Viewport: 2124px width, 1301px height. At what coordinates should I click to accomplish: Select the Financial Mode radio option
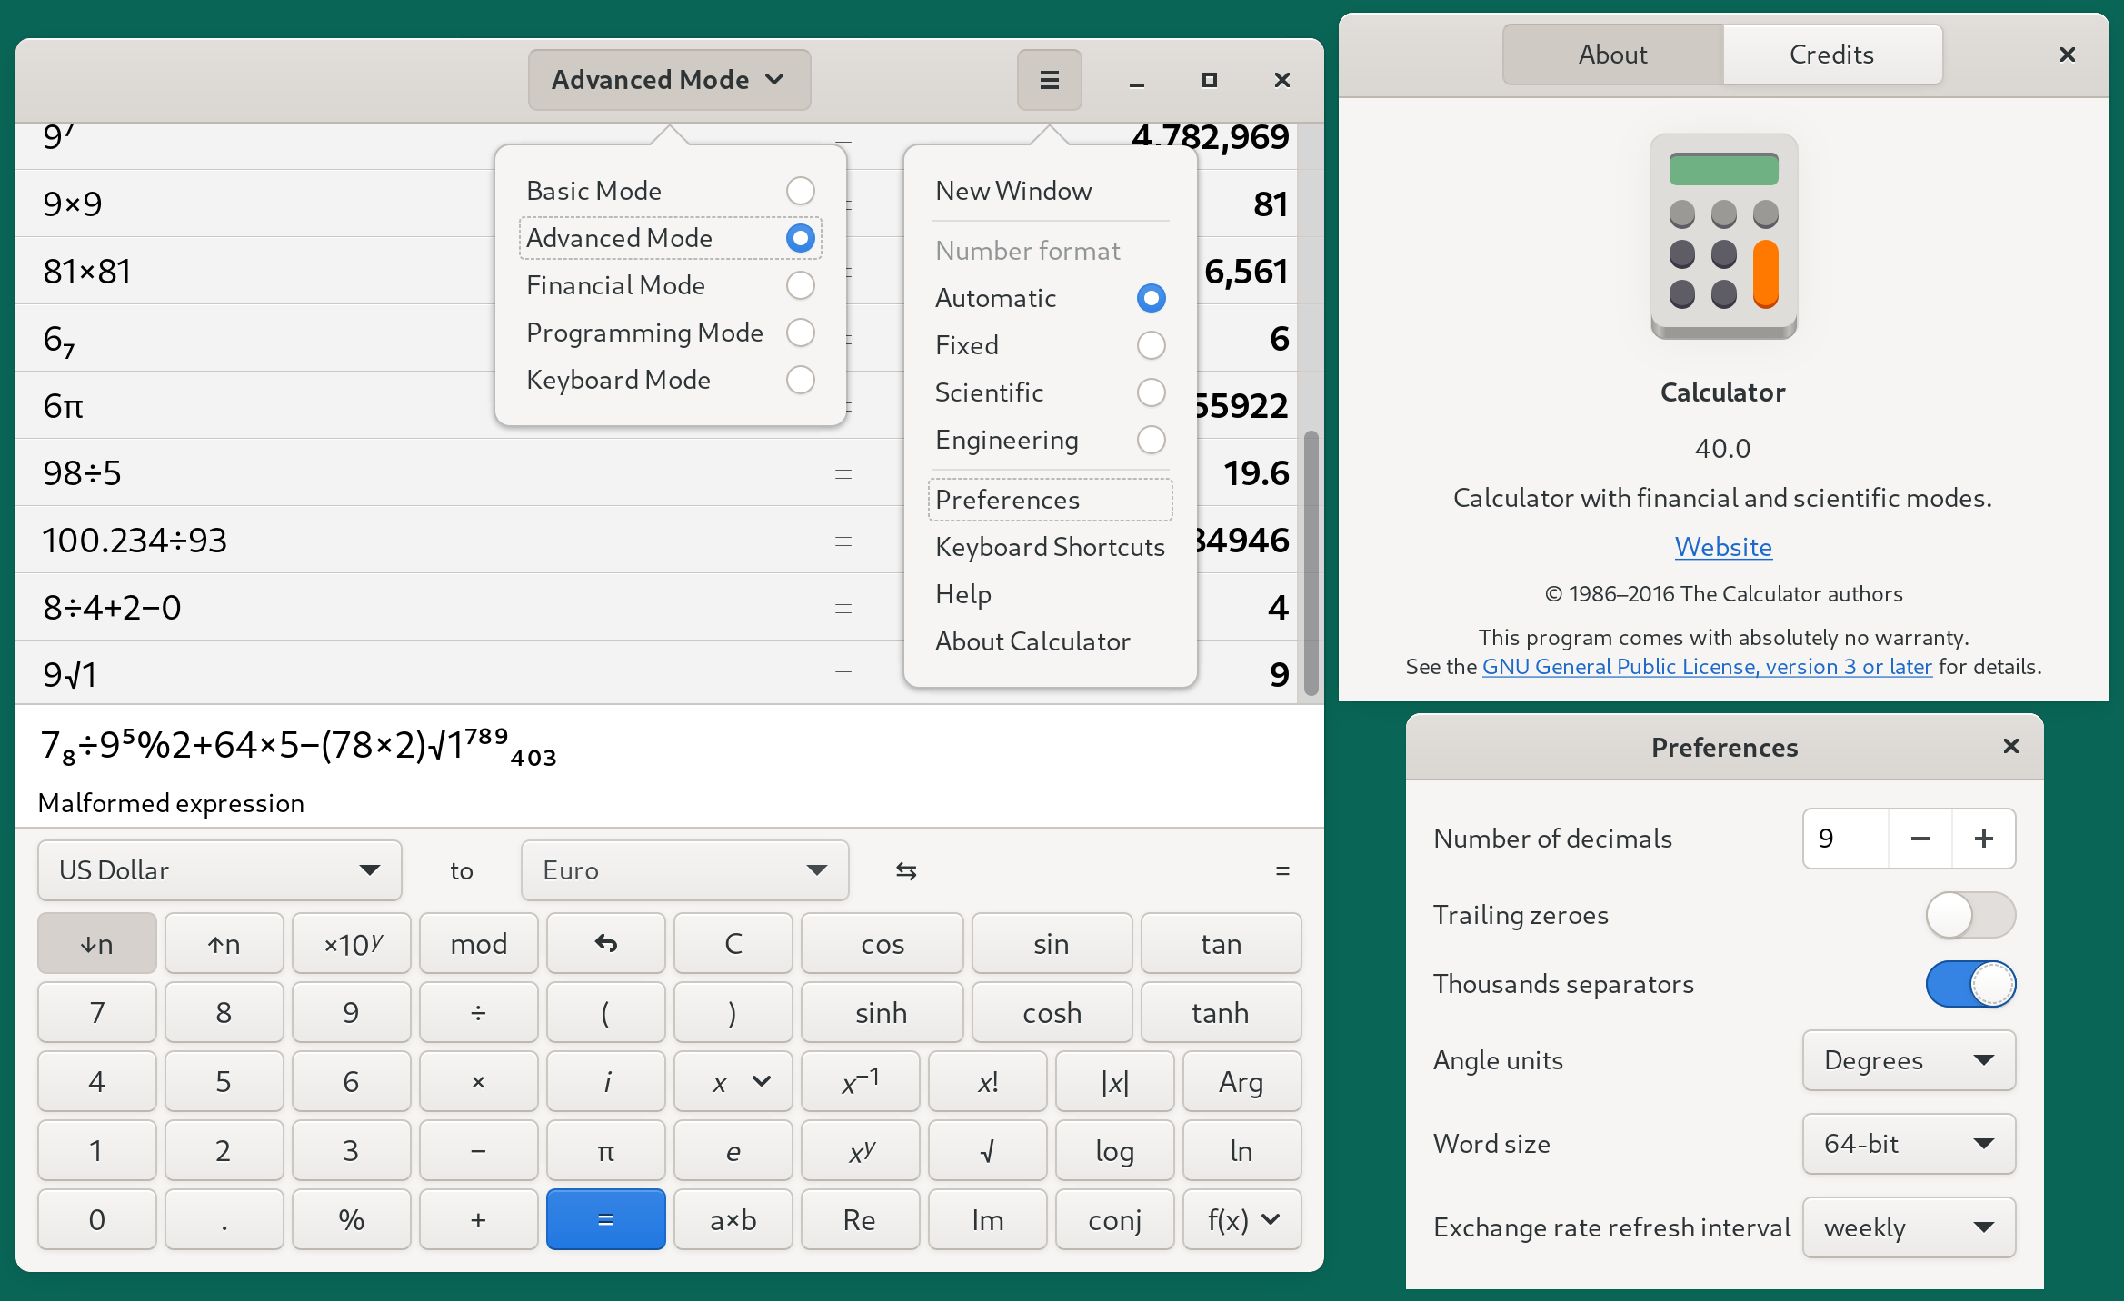(x=671, y=285)
